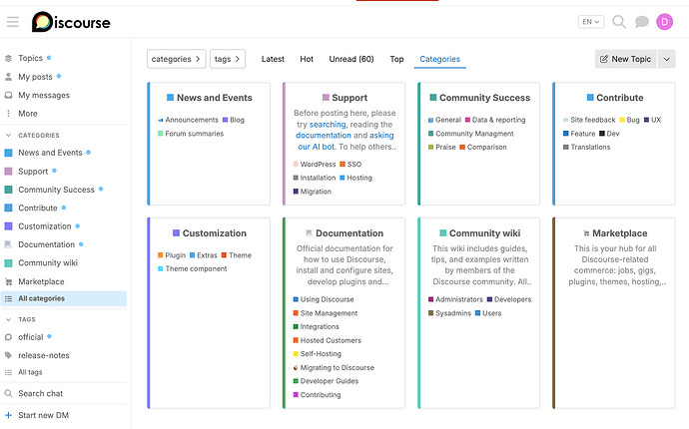Open the tags filter dropdown
Image resolution: width=689 pixels, height=429 pixels.
coord(228,59)
